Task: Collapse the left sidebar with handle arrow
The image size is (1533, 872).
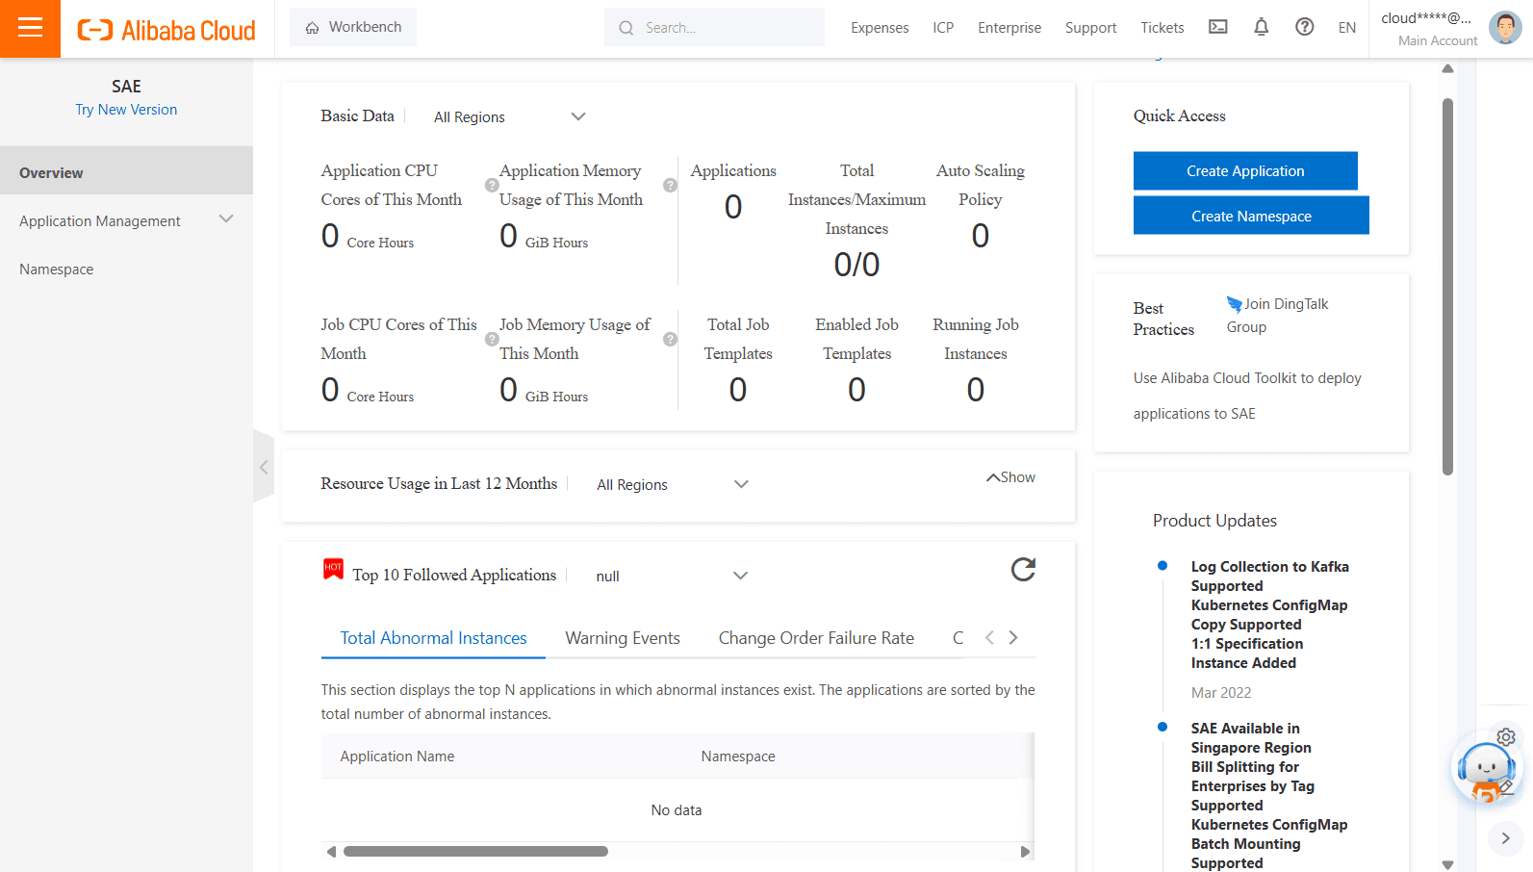Action: 264,467
